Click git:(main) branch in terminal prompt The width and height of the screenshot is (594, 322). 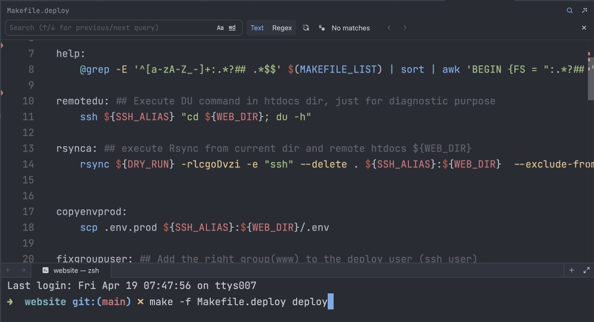100,302
